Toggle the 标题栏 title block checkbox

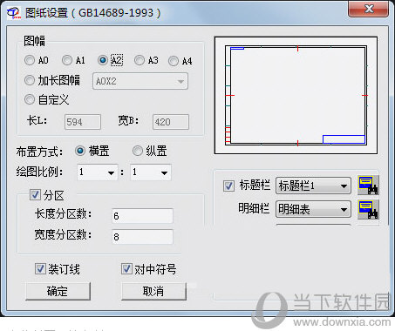(x=228, y=186)
